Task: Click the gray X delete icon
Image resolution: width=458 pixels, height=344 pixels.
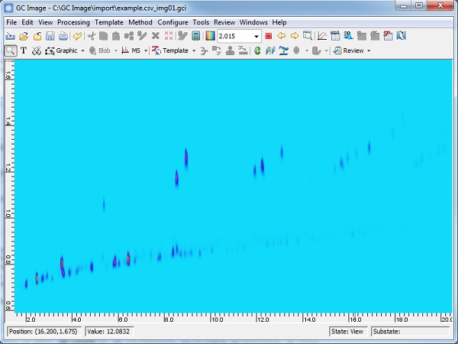Action: (156, 36)
